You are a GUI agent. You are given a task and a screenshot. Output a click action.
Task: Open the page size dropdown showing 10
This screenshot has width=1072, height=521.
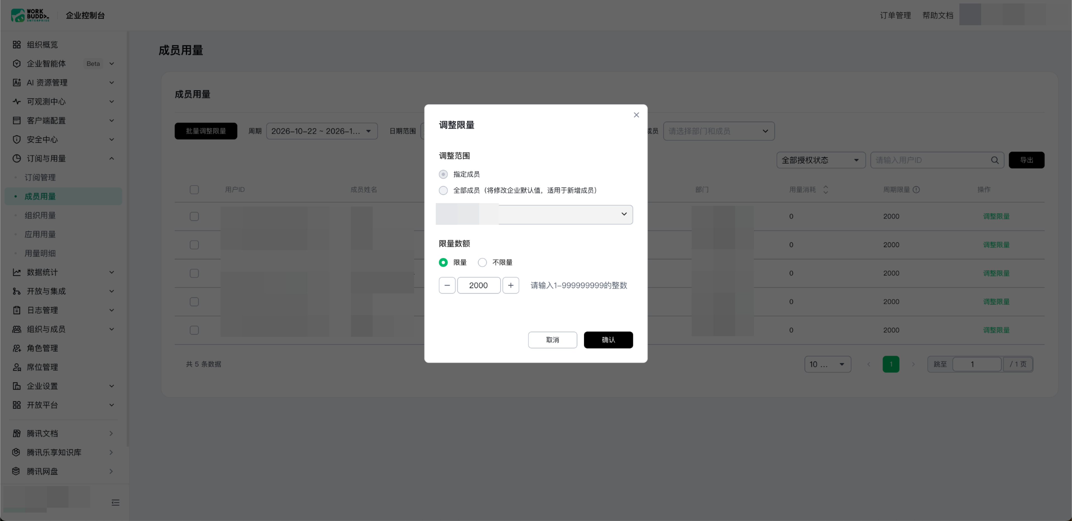click(x=827, y=364)
